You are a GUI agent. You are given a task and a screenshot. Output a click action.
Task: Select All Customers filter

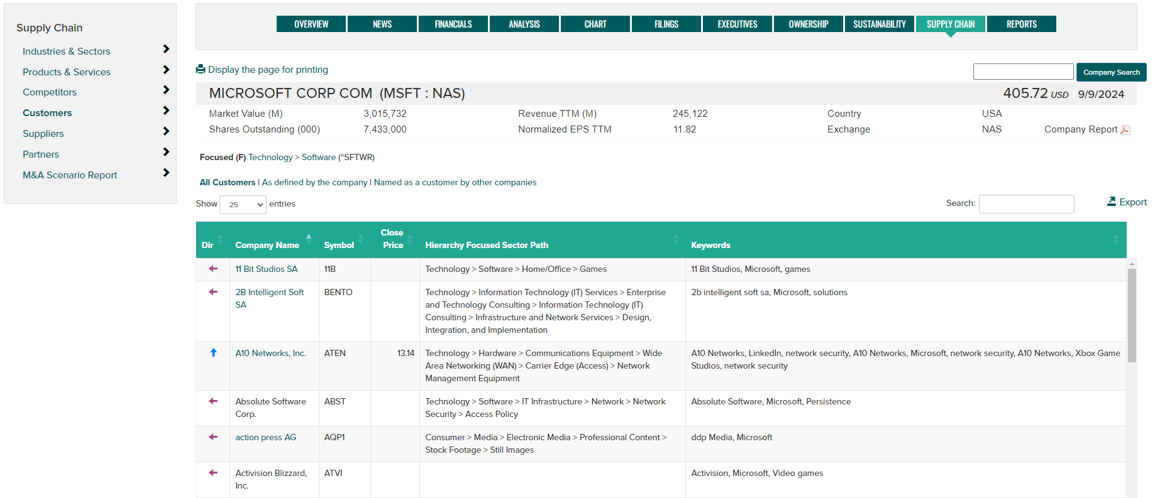click(228, 183)
